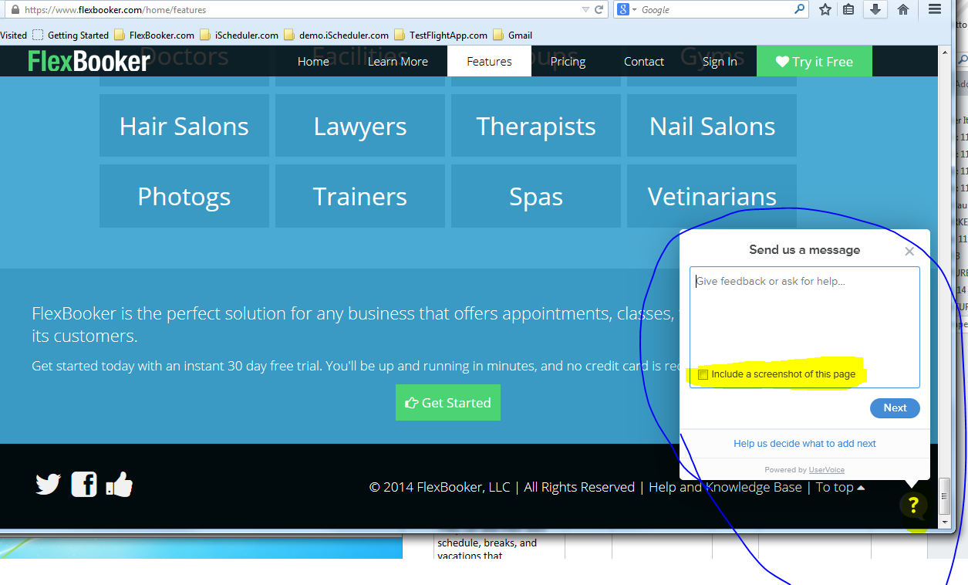This screenshot has height=585, width=968.
Task: Select the Vetinarians tile
Action: (712, 196)
